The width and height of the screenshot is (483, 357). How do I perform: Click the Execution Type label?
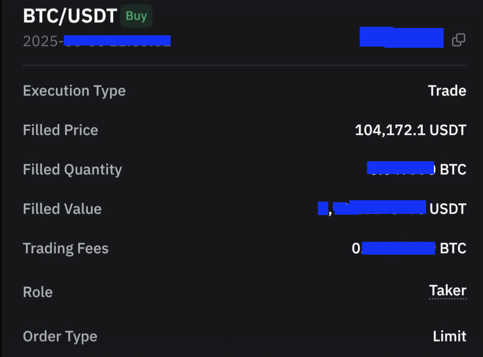pyautogui.click(x=74, y=91)
